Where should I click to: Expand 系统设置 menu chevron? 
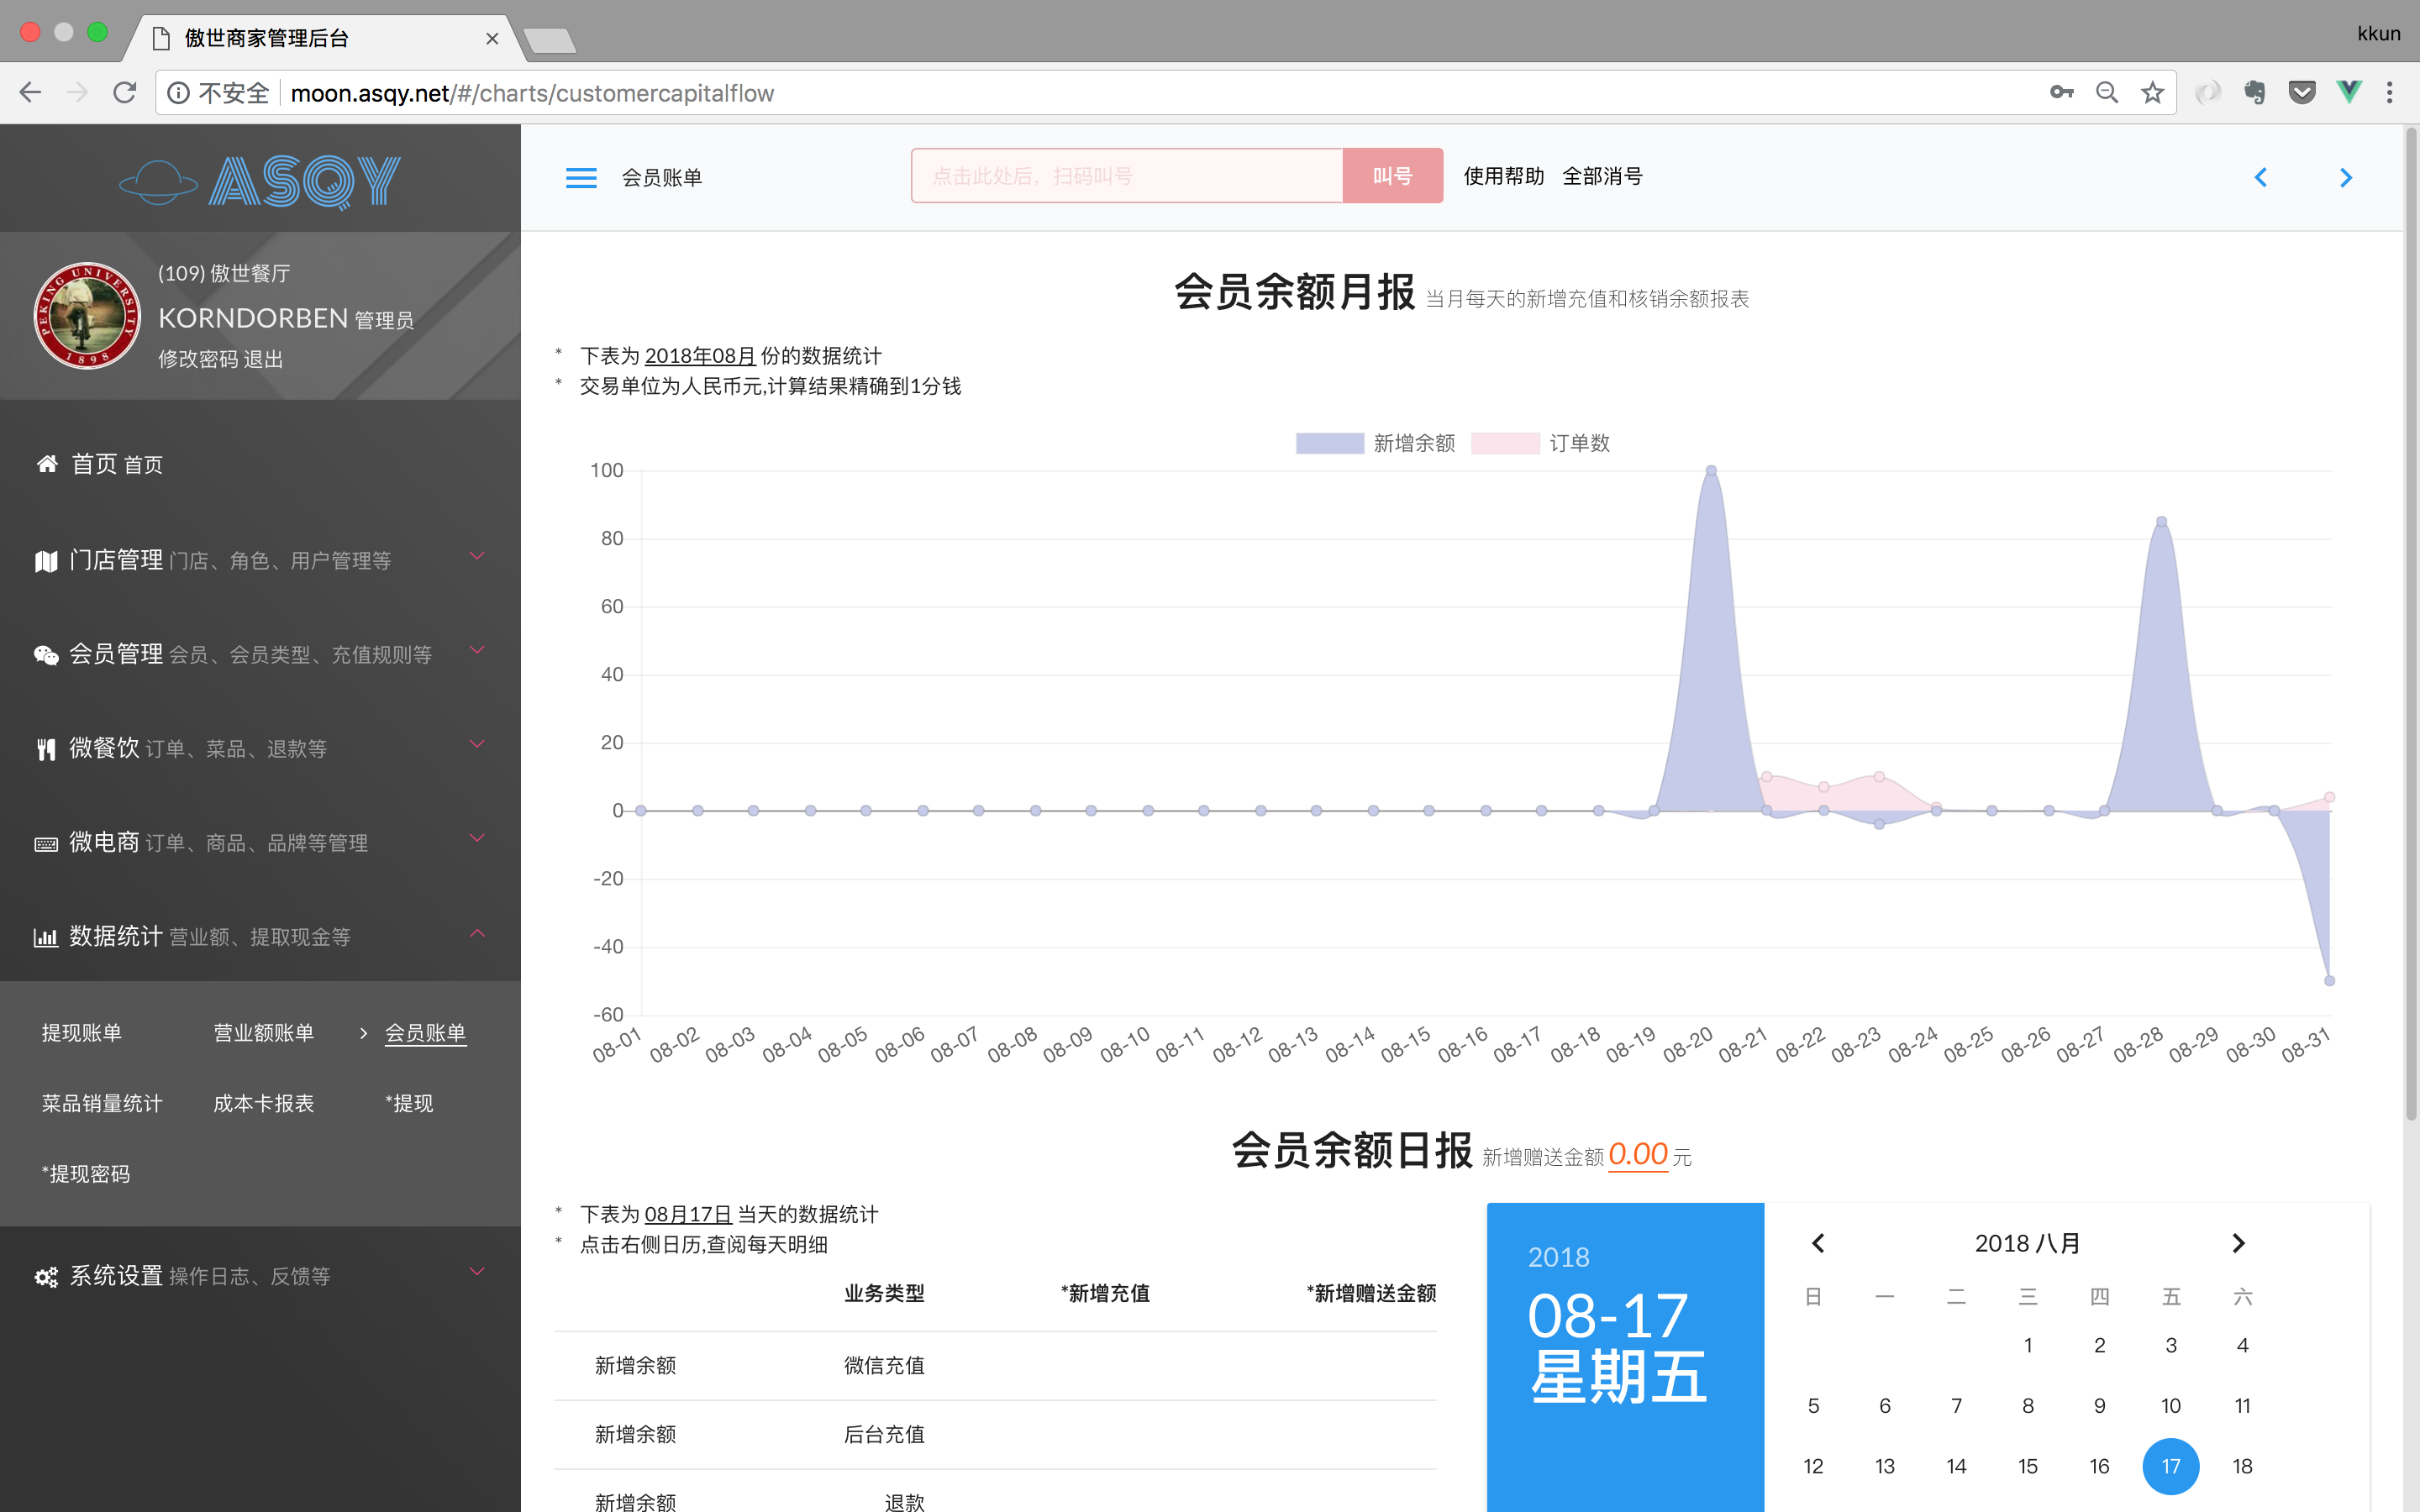[477, 1272]
